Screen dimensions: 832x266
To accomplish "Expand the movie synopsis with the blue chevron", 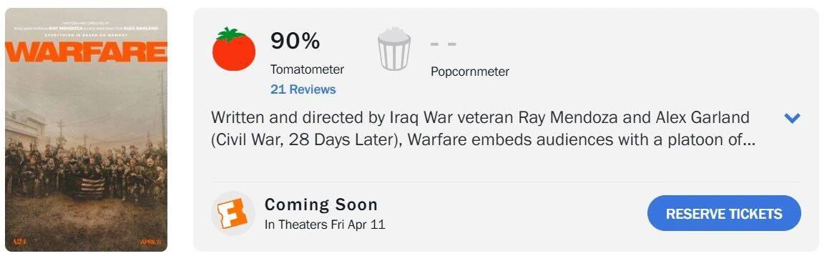I will (792, 118).
